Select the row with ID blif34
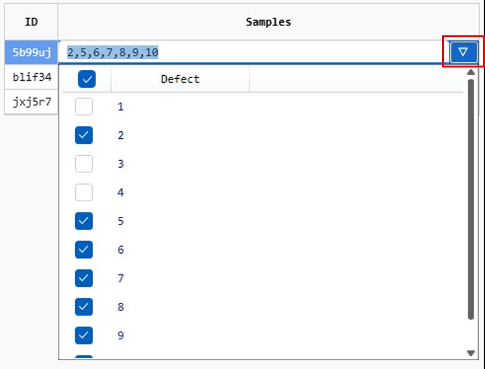Screen dimensions: 485x369 32,78
